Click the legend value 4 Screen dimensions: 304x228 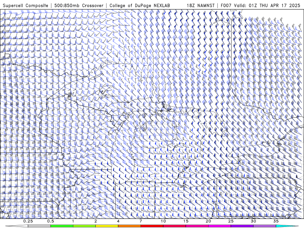118,221
